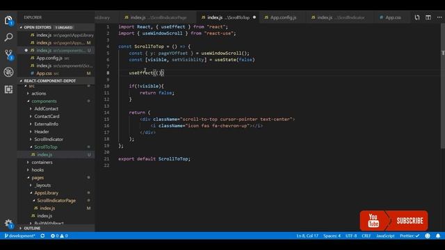Change indentation via Spaces: 4
This screenshot has width=445, height=250.
point(332,236)
